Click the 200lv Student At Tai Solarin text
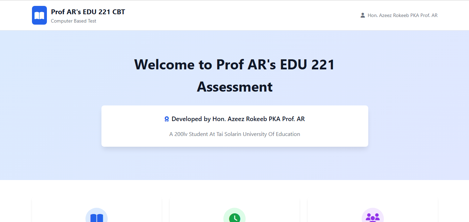This screenshot has width=469, height=222. (x=234, y=134)
